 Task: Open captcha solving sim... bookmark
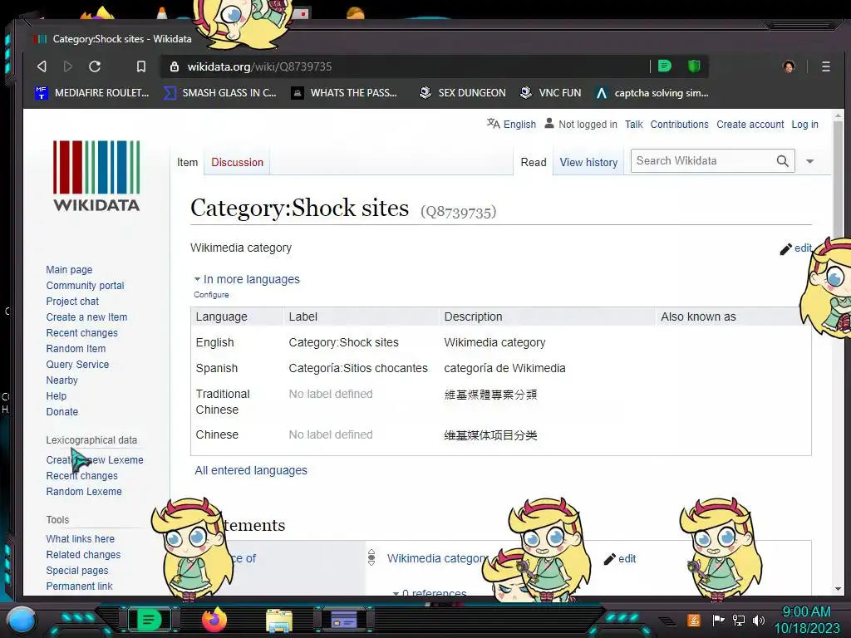[652, 93]
